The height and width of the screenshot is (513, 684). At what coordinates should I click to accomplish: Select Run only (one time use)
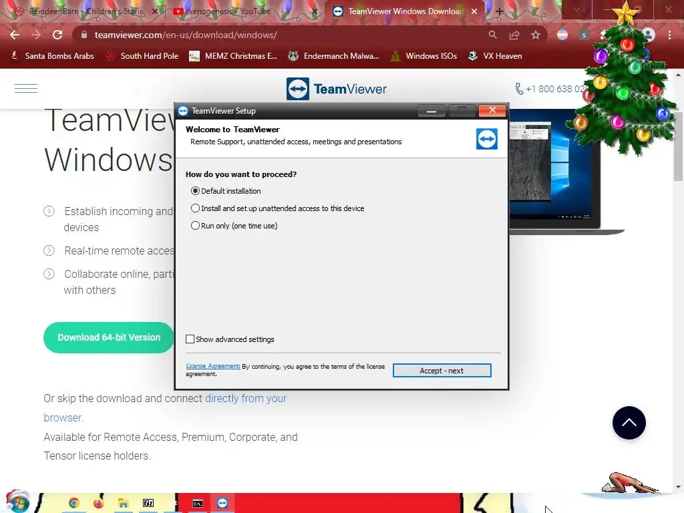[x=234, y=226]
